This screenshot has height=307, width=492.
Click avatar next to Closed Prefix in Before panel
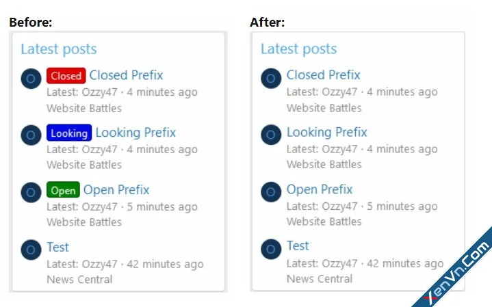tap(31, 79)
